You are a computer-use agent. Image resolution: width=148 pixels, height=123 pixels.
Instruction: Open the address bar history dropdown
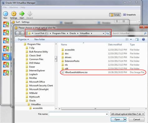click(x=103, y=34)
